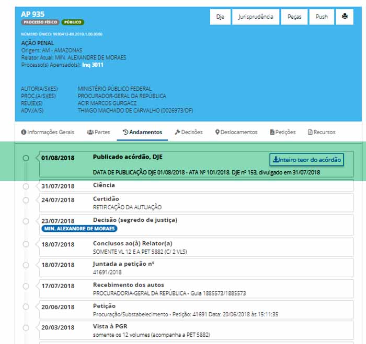Go to the Petições tab
366x344 pixels.
pos(283,132)
